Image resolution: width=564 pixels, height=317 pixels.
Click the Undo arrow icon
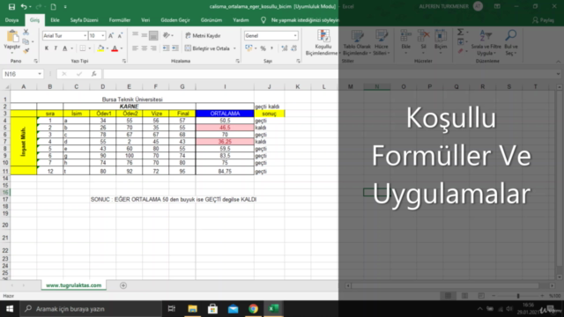tap(24, 7)
